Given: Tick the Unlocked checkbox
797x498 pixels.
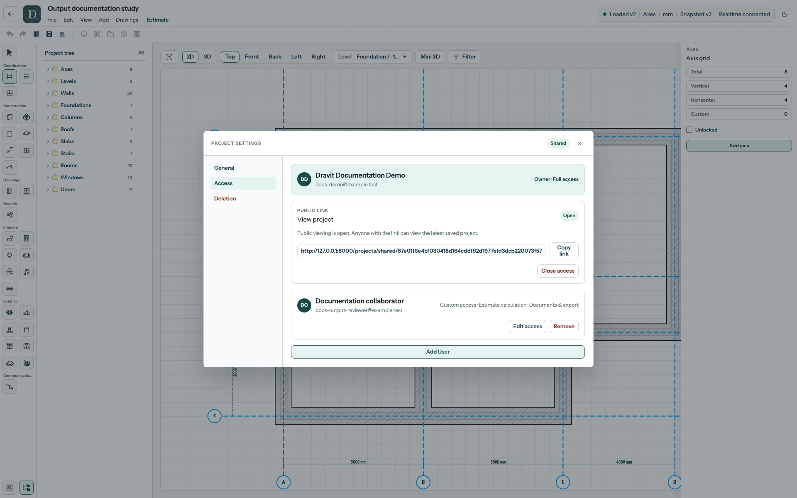Looking at the screenshot, I should point(689,130).
